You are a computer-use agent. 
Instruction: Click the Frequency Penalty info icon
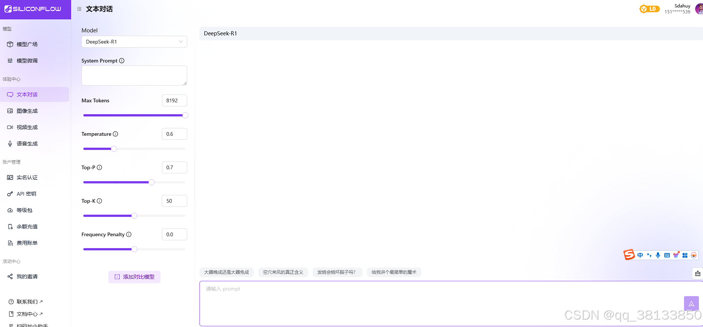tap(129, 234)
